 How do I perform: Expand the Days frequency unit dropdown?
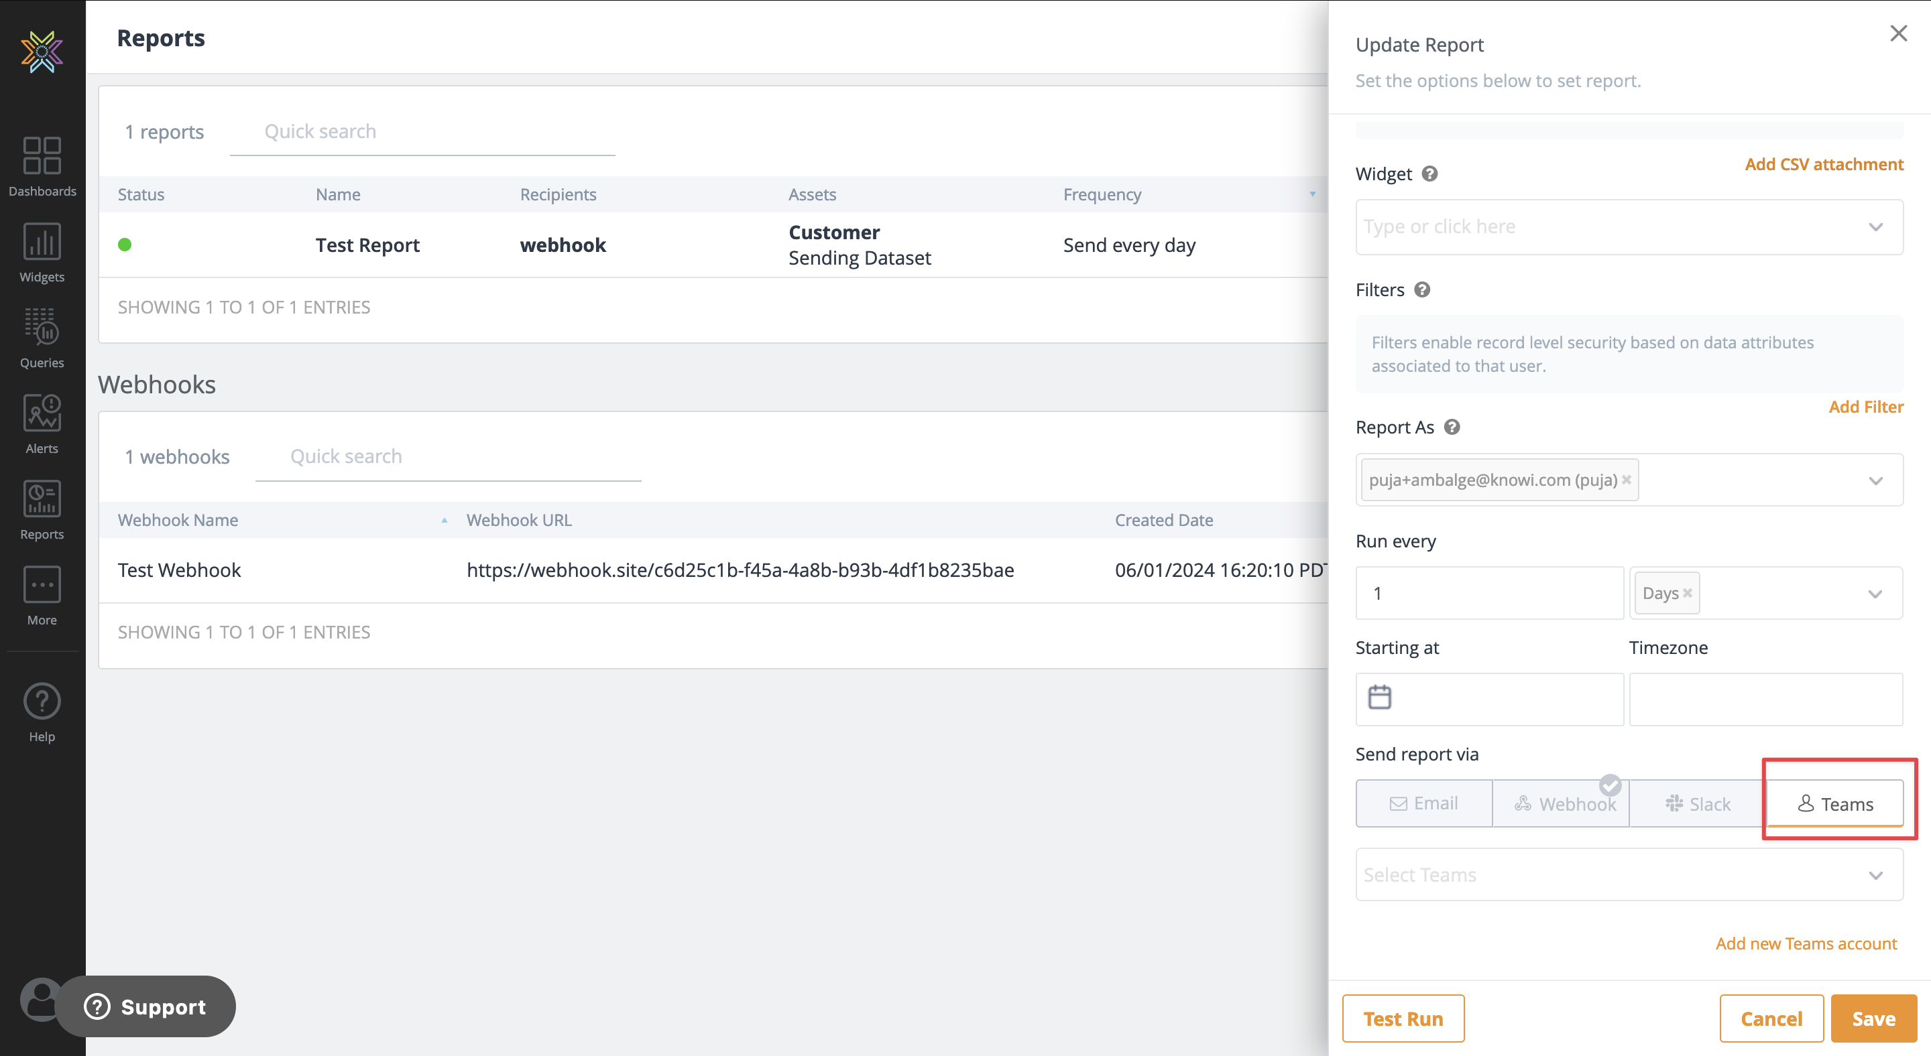tap(1875, 594)
